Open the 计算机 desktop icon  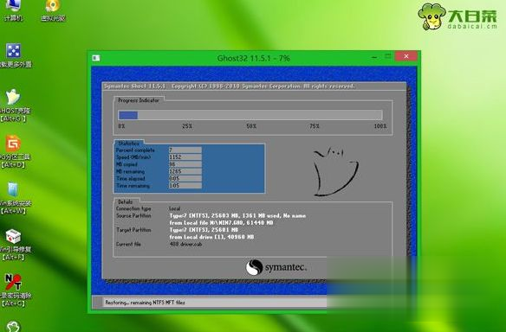pos(13,10)
